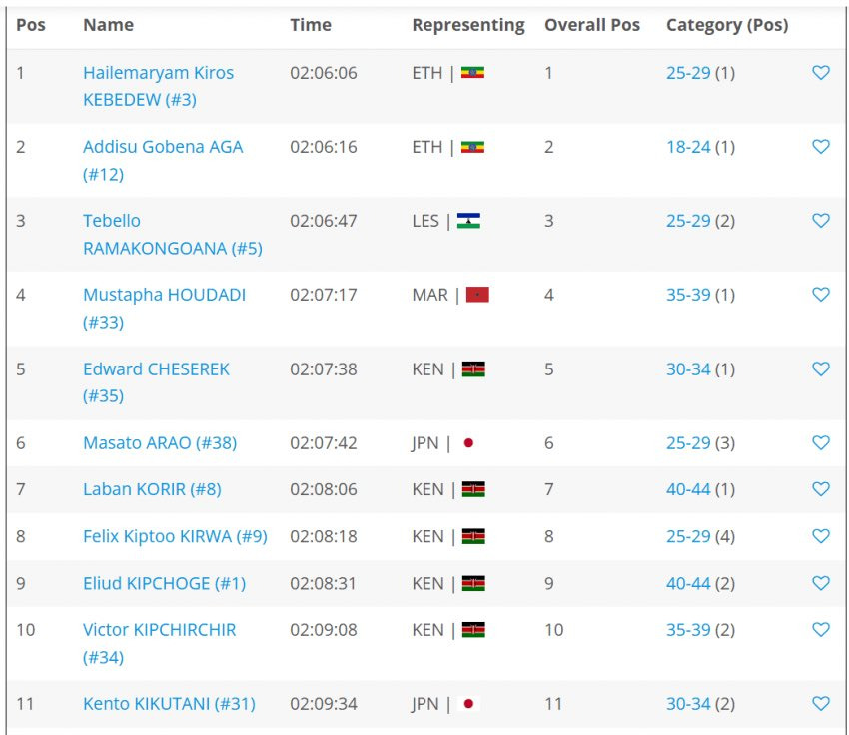Click the heart in Masato Arao's row
Viewport: 849px width, 735px height.
pos(820,442)
